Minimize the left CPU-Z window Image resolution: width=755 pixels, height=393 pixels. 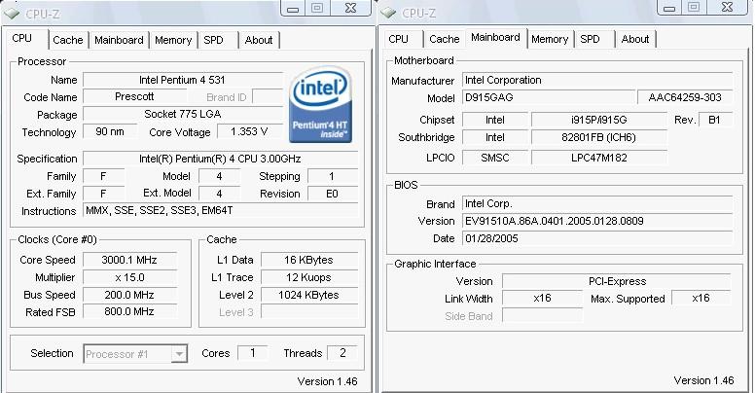point(293,8)
